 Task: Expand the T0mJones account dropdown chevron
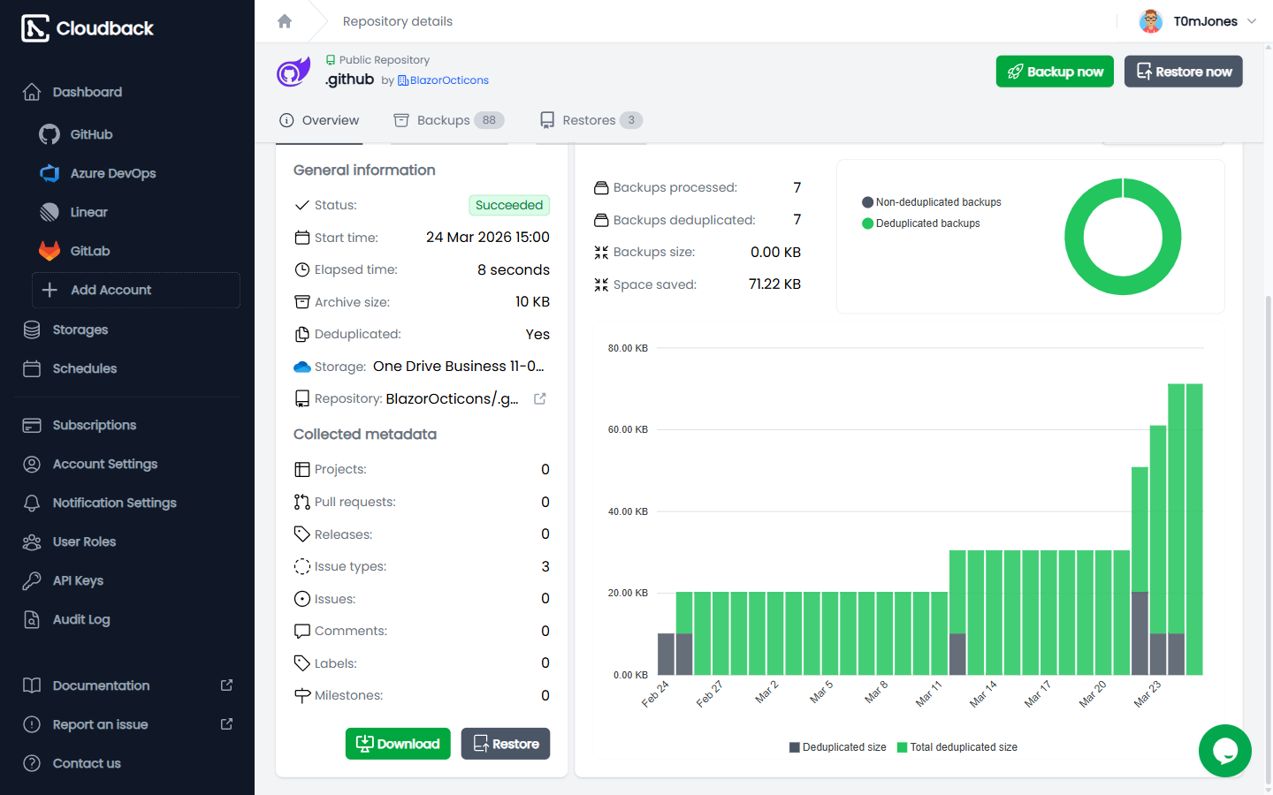[1252, 21]
